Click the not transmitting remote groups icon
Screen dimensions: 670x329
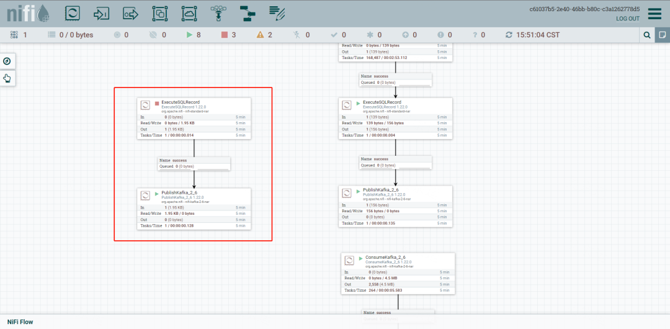point(154,35)
